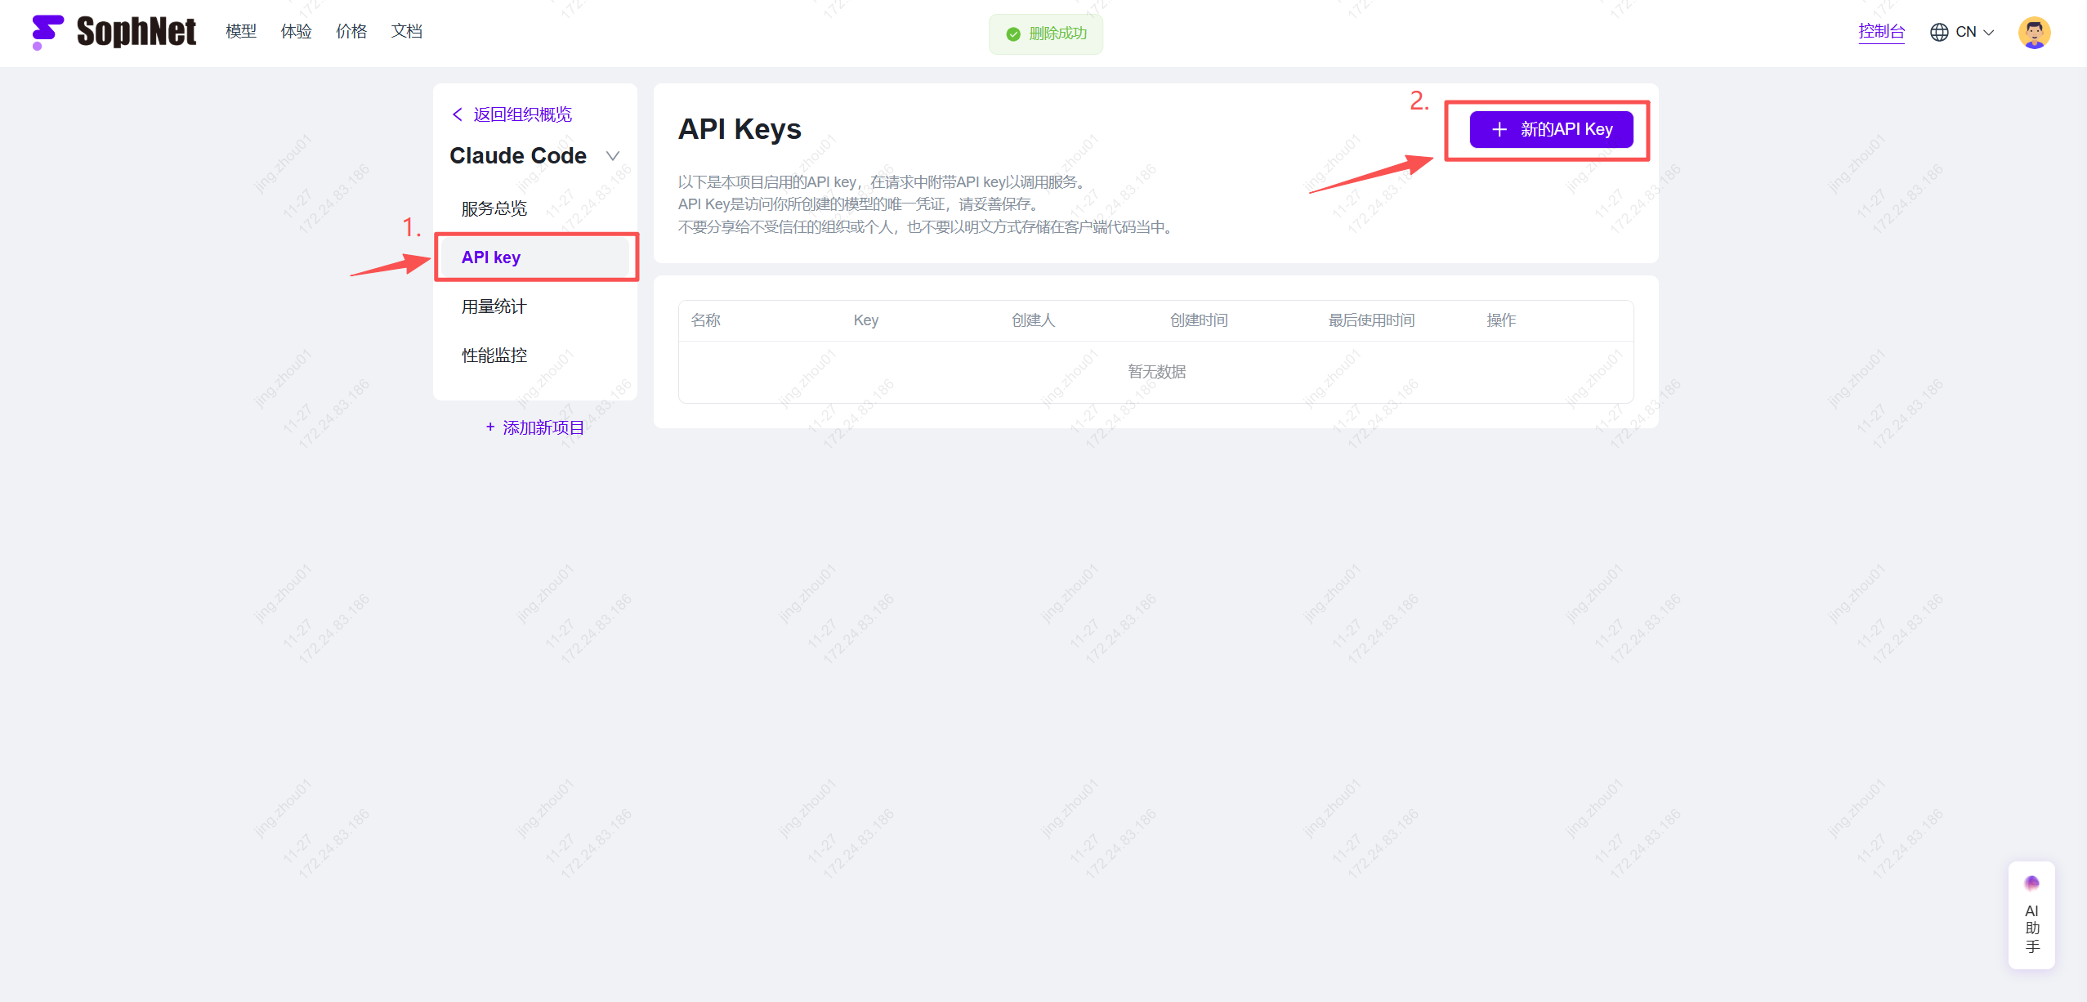Select 服务总览 in the sidebar
The height and width of the screenshot is (1002, 2087).
point(494,208)
